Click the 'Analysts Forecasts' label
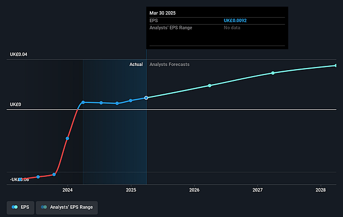The width and height of the screenshot is (343, 217). (169, 64)
